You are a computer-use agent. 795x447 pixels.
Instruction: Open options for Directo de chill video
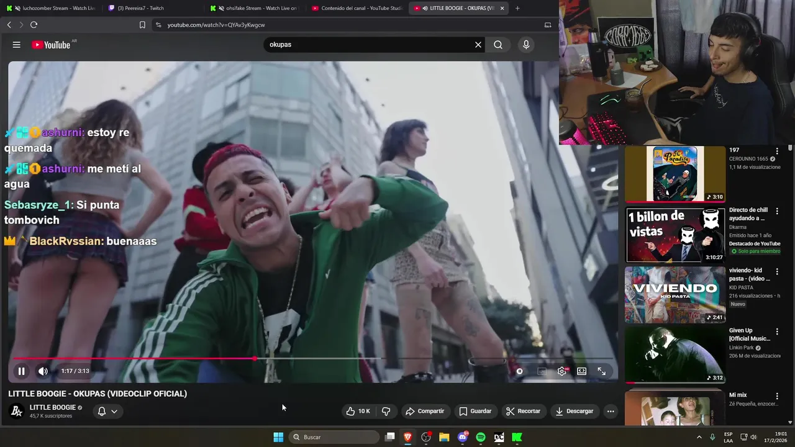777,211
